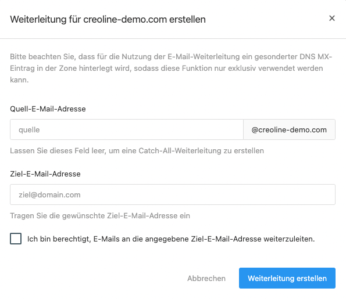Close the Weiterleitung erstellen dialog via X
This screenshot has width=346, height=299.
(x=332, y=18)
